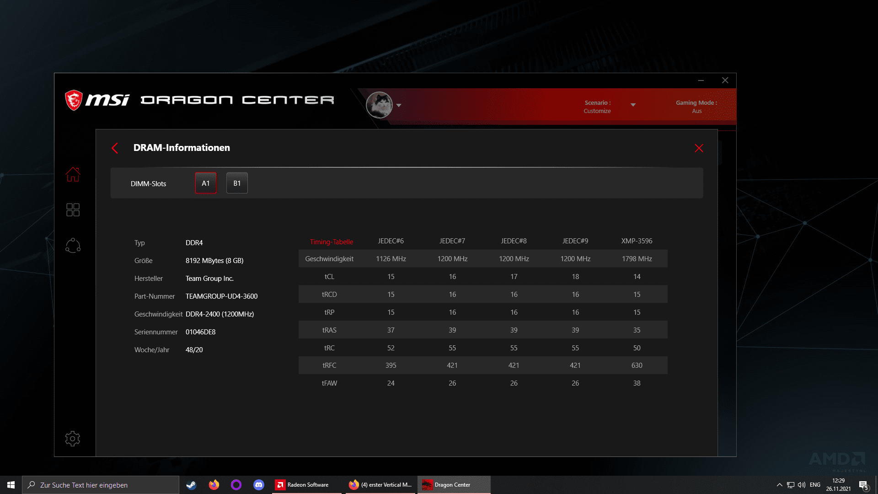Screen dimensions: 878x494
Task: Click the size 8192 MBytes (8 GB)
Action: coord(214,260)
